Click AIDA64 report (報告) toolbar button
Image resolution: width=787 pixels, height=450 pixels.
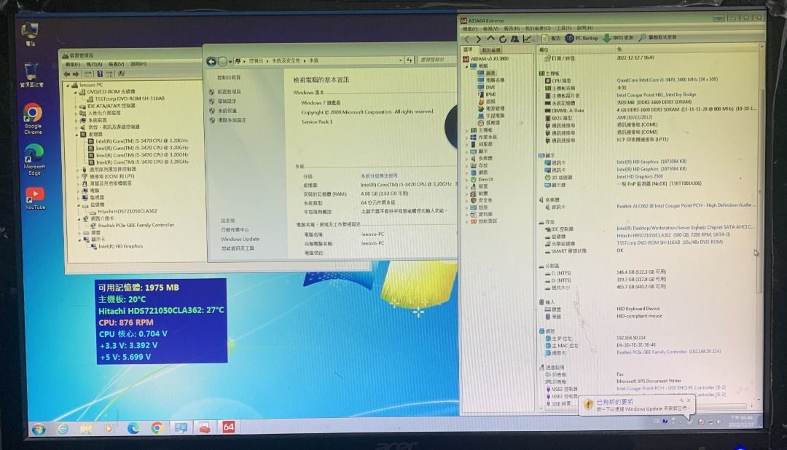coord(551,38)
